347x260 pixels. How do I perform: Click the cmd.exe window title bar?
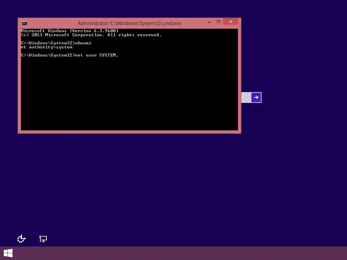coord(129,23)
